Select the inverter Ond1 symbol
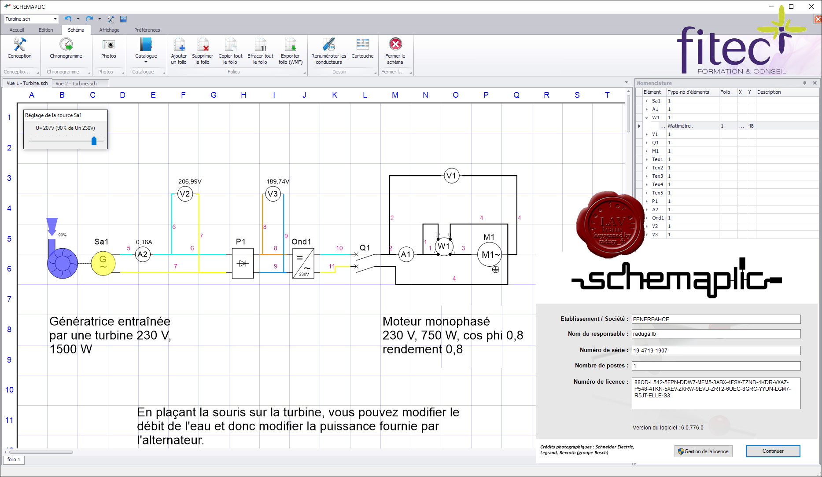The image size is (822, 477). coord(303,263)
